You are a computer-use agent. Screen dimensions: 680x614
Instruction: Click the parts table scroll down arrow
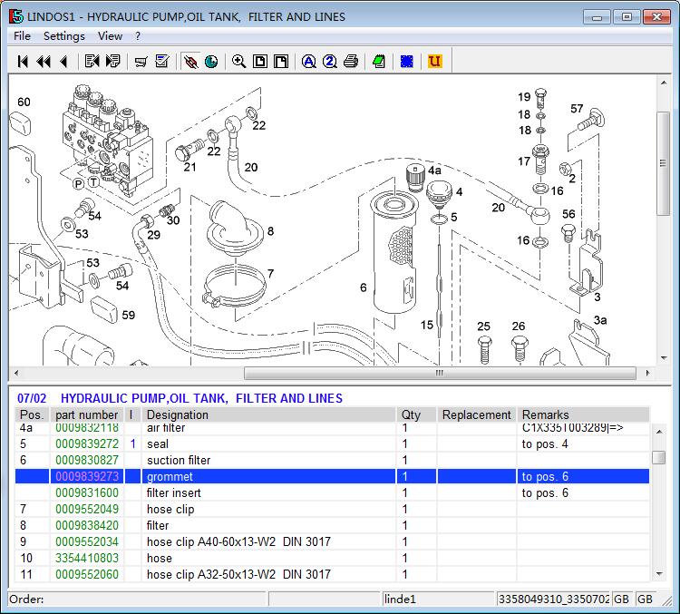tap(659, 574)
